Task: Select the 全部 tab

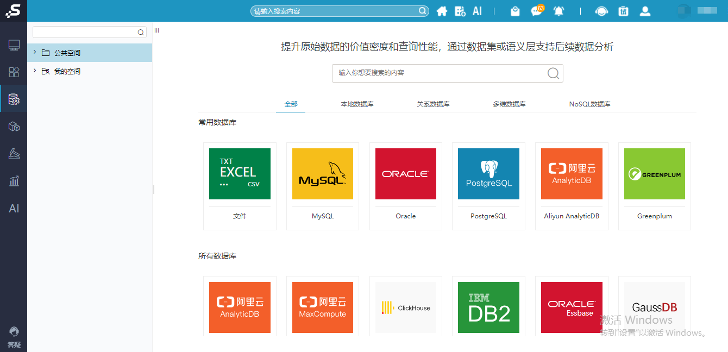Action: point(291,104)
